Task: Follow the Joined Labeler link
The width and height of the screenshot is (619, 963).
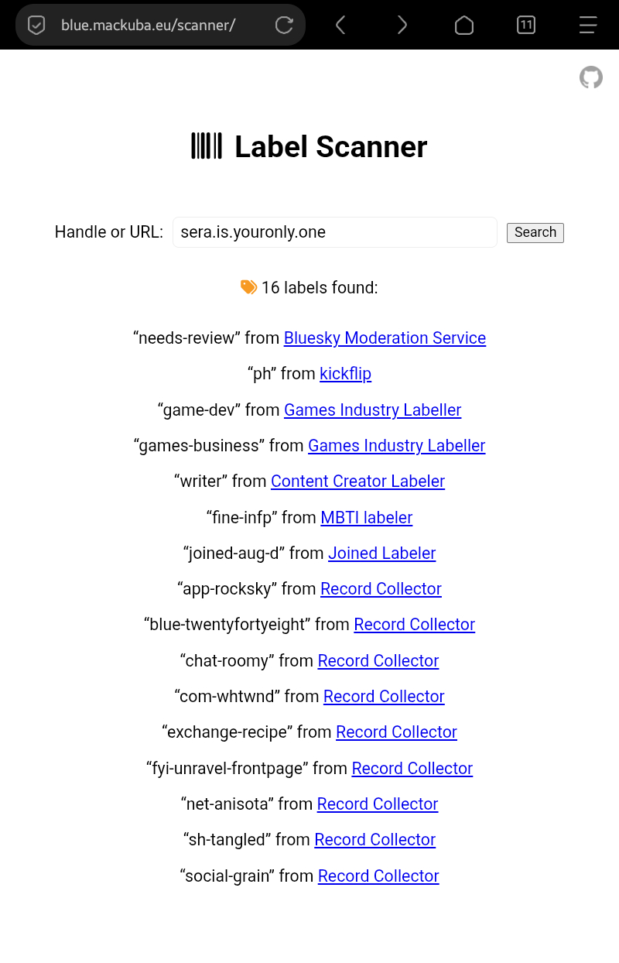Action: pyautogui.click(x=381, y=553)
